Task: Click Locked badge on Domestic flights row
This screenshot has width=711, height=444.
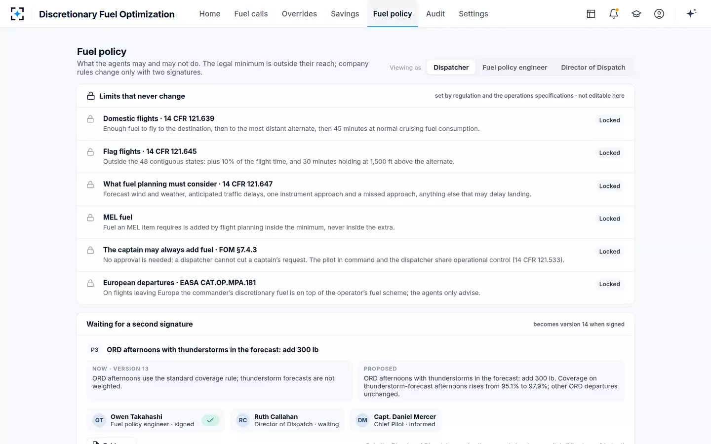Action: click(609, 120)
